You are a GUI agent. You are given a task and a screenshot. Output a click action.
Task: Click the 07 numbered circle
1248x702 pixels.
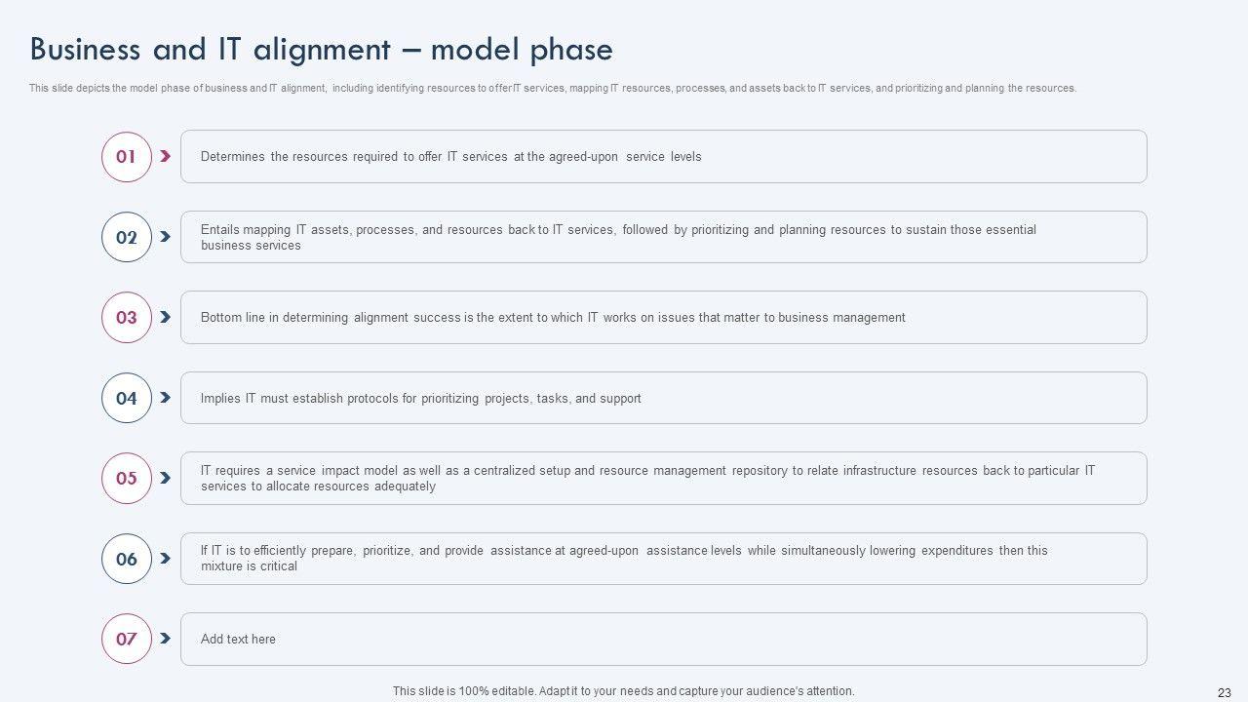(x=127, y=640)
